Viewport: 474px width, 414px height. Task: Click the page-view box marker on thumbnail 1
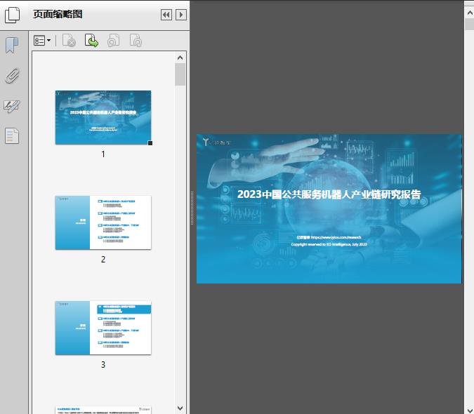tap(150, 143)
